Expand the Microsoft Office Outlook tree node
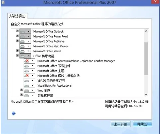Screen dimensions: 160x134 point(17,31)
